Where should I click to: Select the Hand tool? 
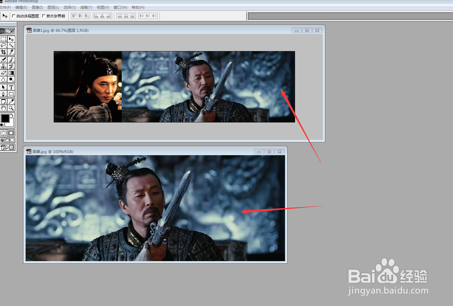(3, 108)
